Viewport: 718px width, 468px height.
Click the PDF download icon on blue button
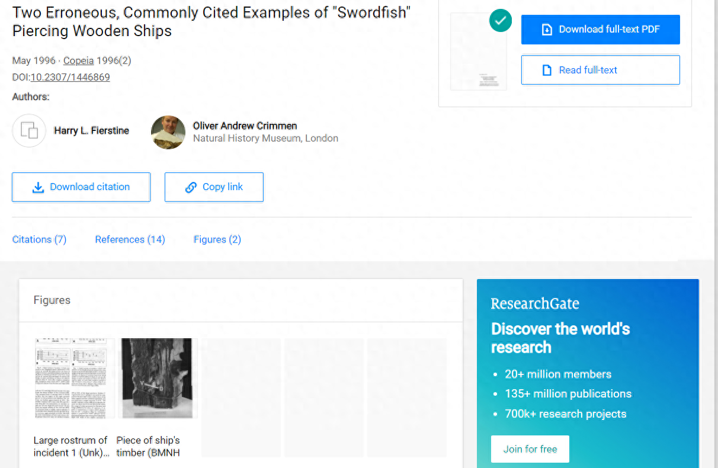tap(547, 30)
